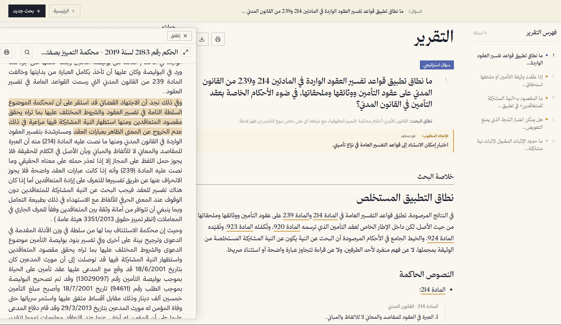Click the judgment title الحكم رقم 2183 لسنة 2019
Screen dimensions: 561x325
109,52
